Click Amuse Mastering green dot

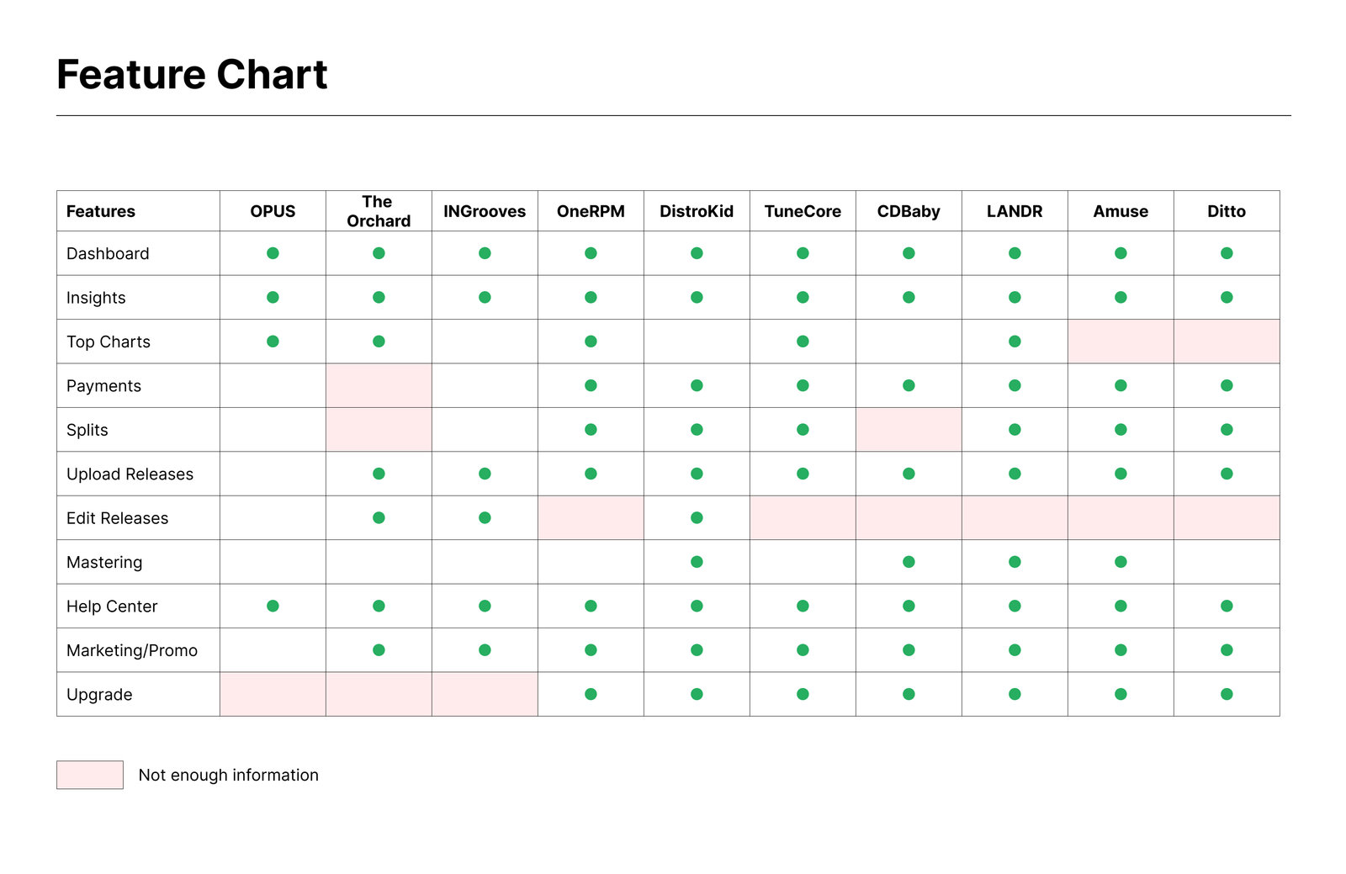[x=1121, y=562]
